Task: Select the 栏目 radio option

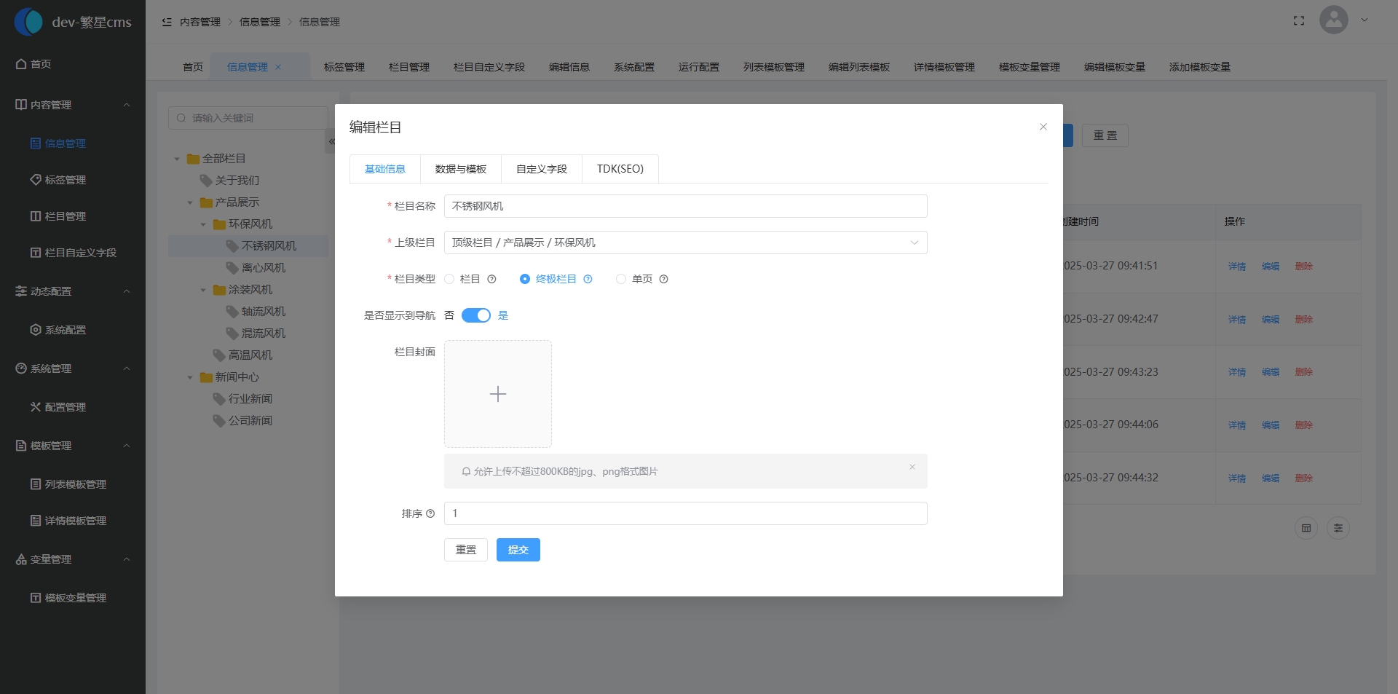Action: [x=450, y=279]
